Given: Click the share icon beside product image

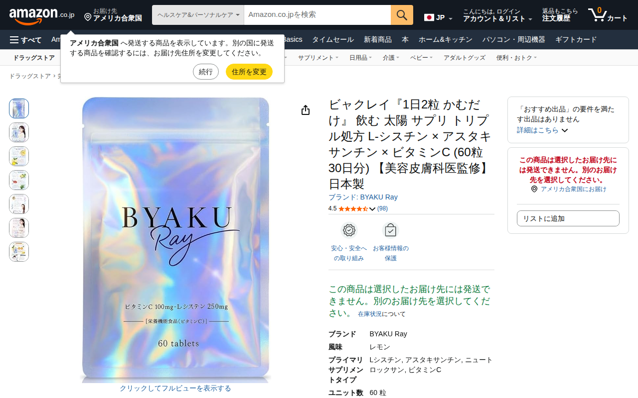Looking at the screenshot, I should (306, 110).
